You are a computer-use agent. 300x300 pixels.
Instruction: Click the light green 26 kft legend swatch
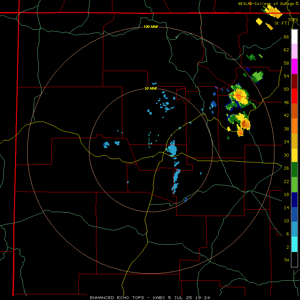294,185
